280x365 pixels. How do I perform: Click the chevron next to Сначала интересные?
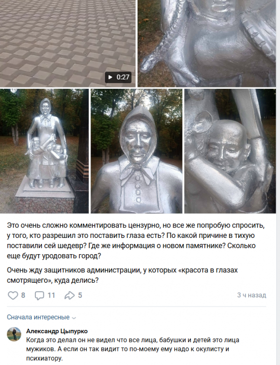pyautogui.click(x=74, y=318)
